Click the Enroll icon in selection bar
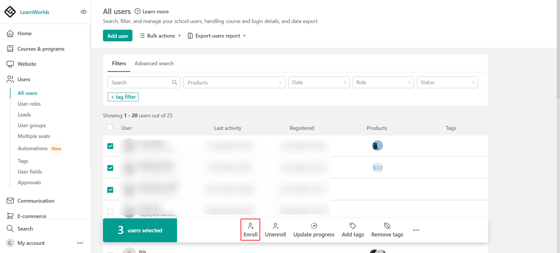Screen dimensions: 560x253 coord(251,226)
